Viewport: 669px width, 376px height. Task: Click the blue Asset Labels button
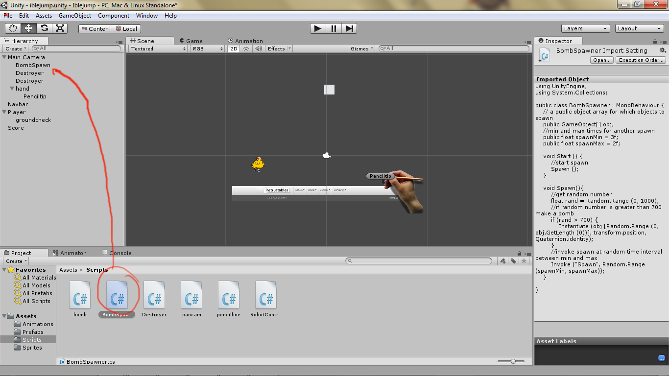pos(662,358)
